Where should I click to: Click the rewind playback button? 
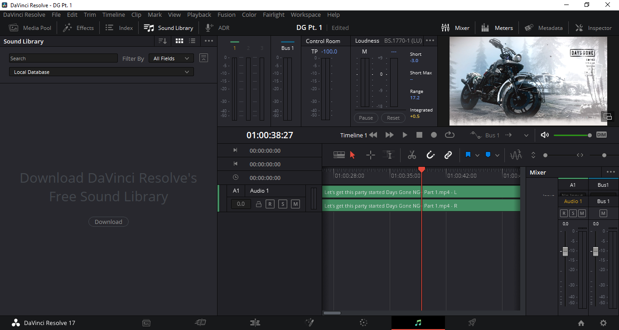(373, 135)
